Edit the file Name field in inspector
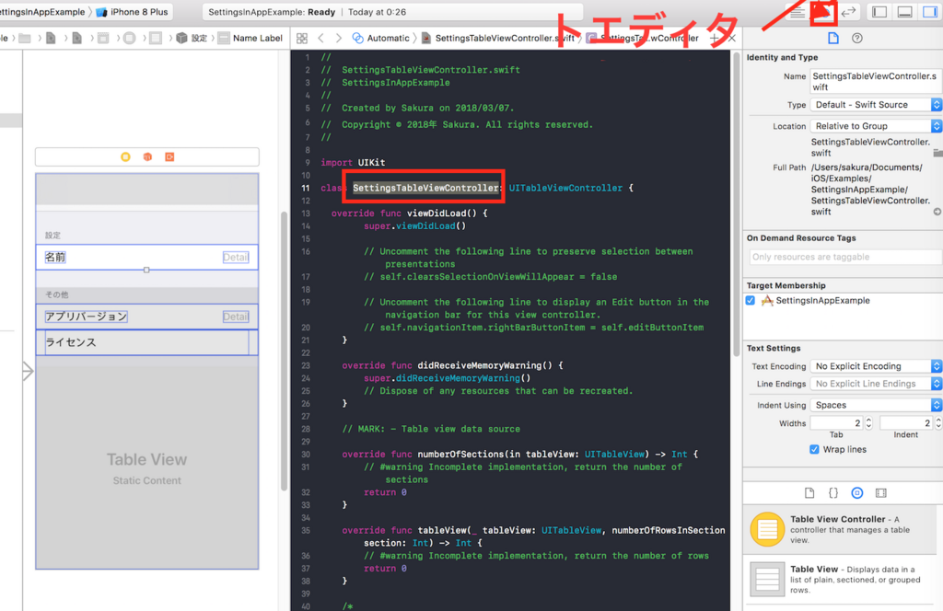The height and width of the screenshot is (611, 943). point(876,82)
